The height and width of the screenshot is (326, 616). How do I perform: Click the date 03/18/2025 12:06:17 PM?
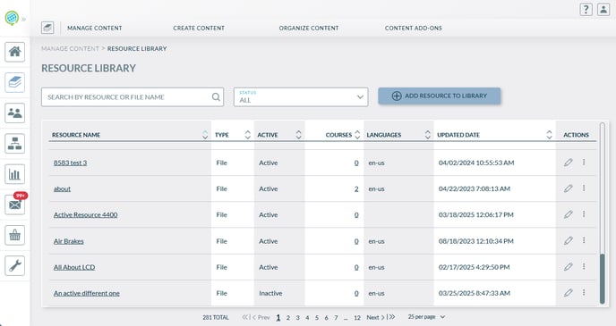click(476, 214)
